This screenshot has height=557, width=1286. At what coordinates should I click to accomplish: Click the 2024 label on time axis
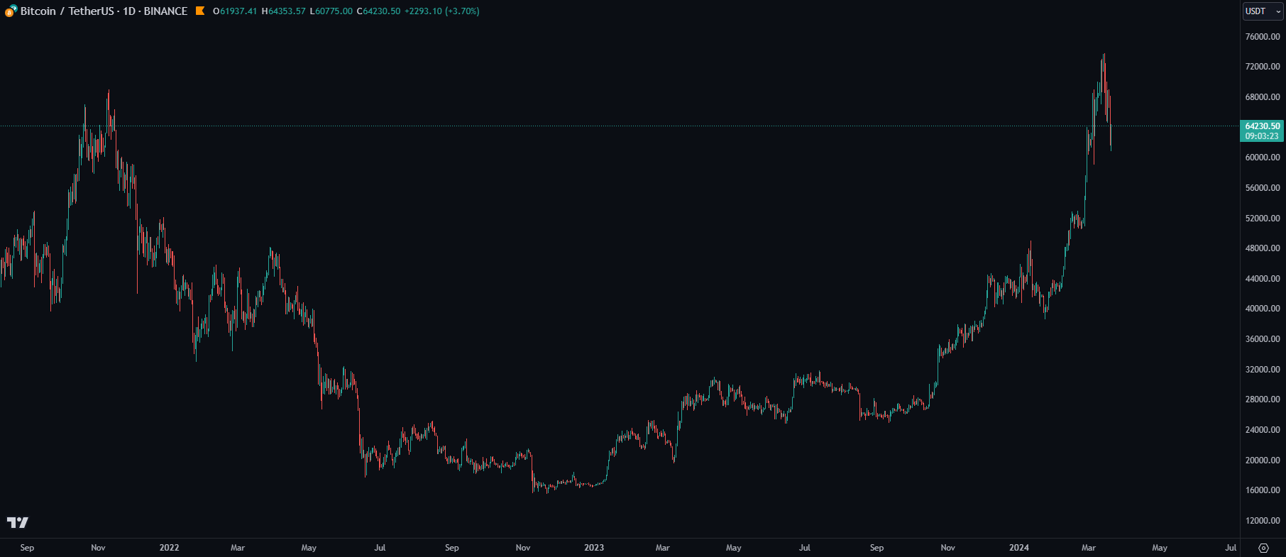[x=1019, y=548]
